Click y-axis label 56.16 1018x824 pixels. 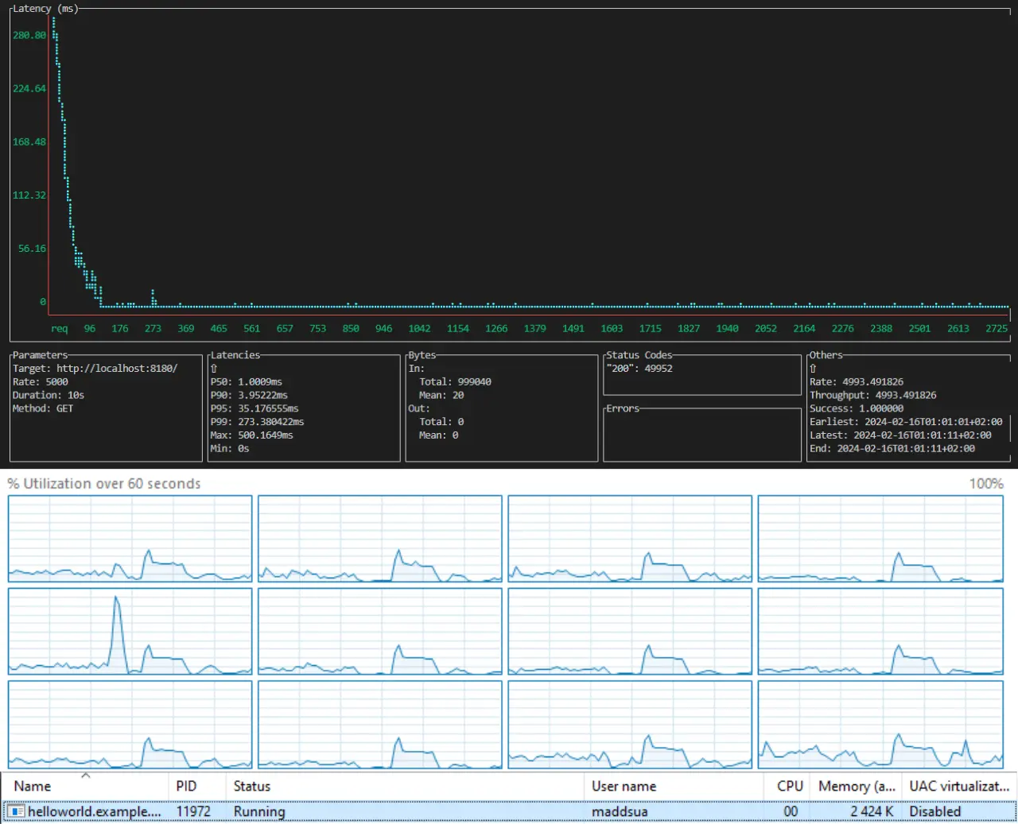coord(33,249)
